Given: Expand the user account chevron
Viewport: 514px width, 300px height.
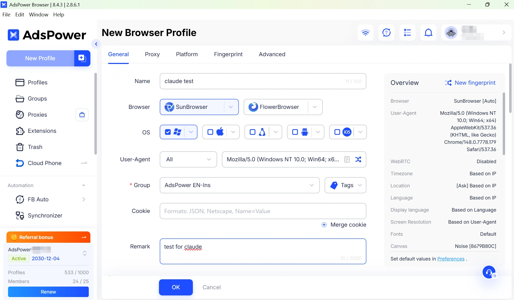Looking at the screenshot, I should (504, 33).
